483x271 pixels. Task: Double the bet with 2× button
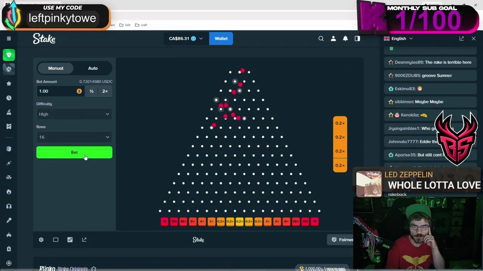105,91
